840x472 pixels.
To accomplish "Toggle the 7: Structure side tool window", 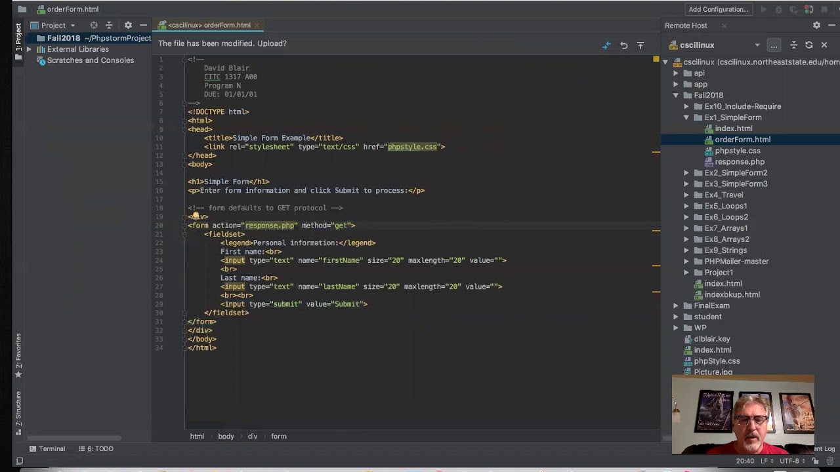I will coord(18,412).
